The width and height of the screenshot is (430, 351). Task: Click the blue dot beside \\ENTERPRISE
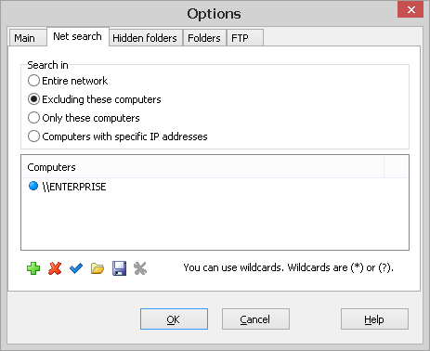pyautogui.click(x=33, y=186)
